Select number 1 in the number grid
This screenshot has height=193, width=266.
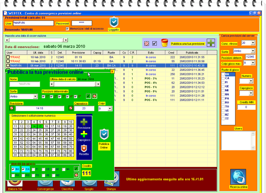(x=16, y=122)
